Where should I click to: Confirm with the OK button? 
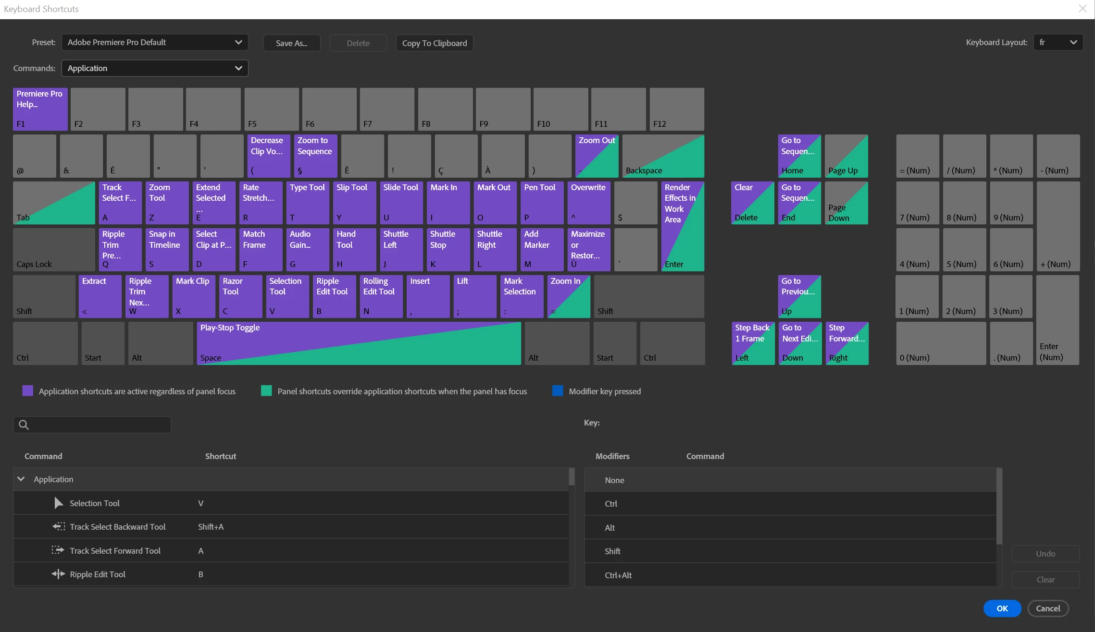1002,608
